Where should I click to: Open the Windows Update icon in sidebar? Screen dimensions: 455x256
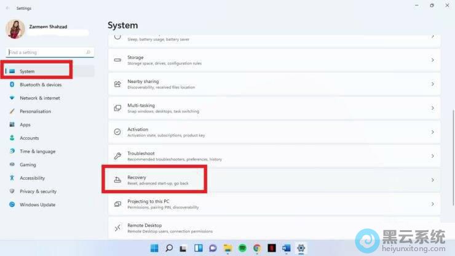click(x=12, y=205)
